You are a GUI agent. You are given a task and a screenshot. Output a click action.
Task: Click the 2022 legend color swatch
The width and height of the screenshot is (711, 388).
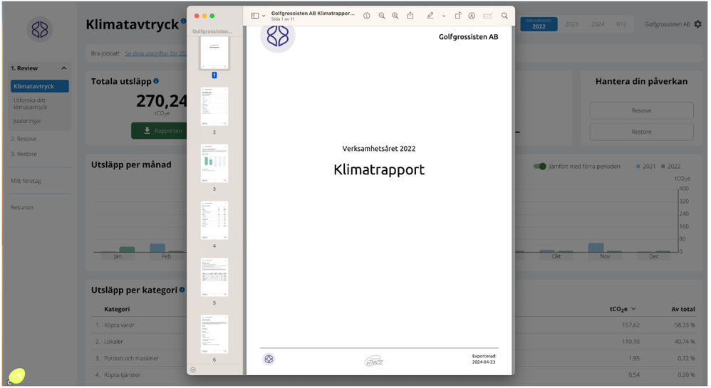pyautogui.click(x=663, y=167)
